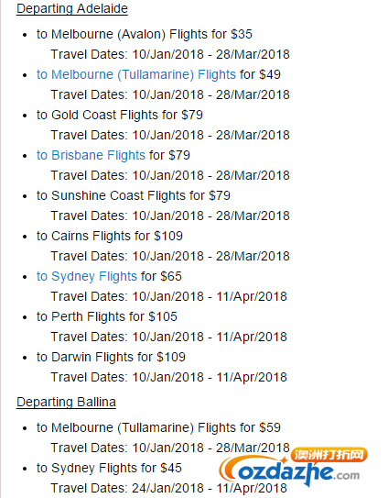Click the Departing Adelaide heading
This screenshot has width=388, height=498.
(72, 8)
